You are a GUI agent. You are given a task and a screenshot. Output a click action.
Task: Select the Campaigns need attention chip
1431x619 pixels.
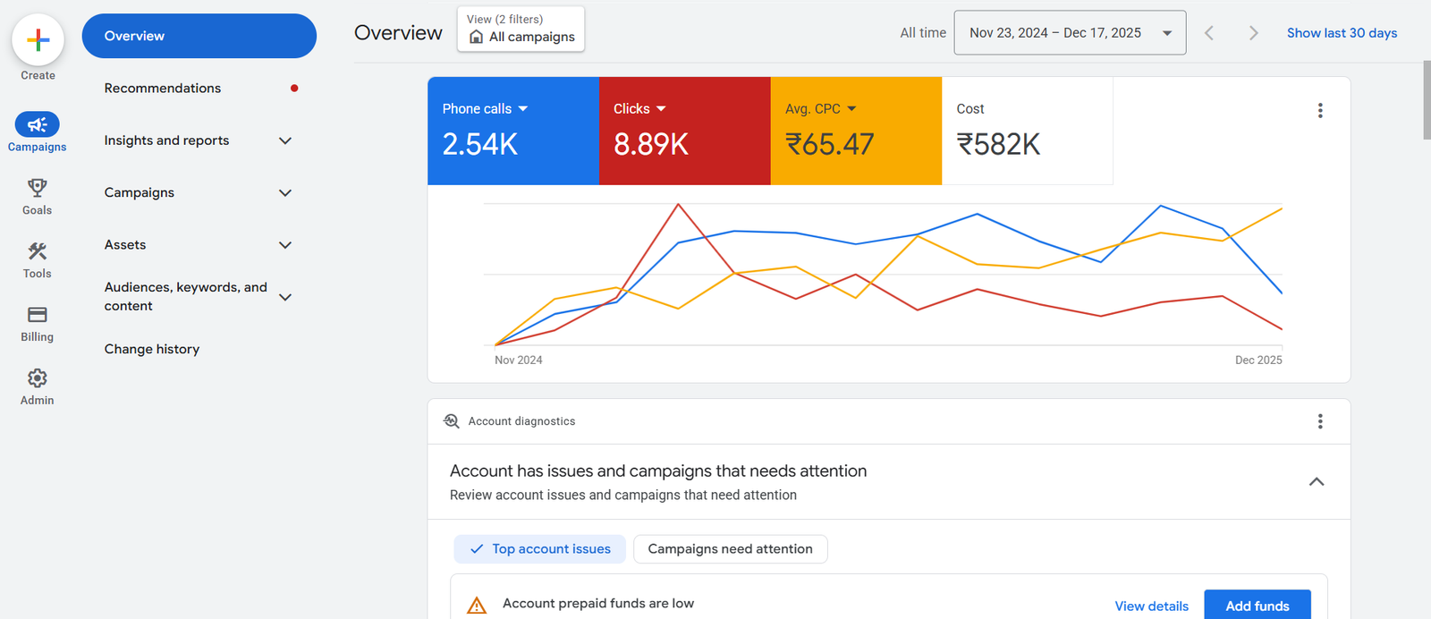coord(730,549)
